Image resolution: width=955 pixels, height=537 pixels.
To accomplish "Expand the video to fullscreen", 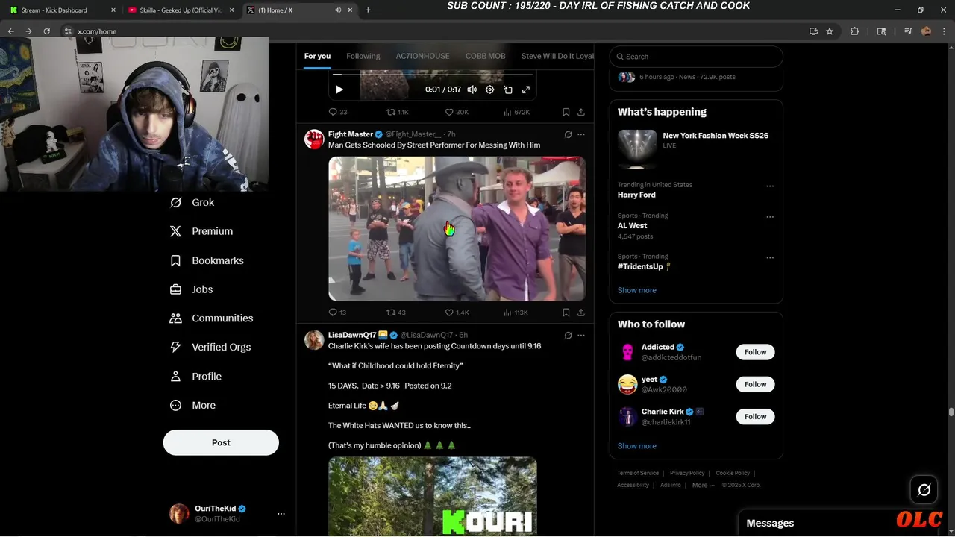I will point(526,89).
